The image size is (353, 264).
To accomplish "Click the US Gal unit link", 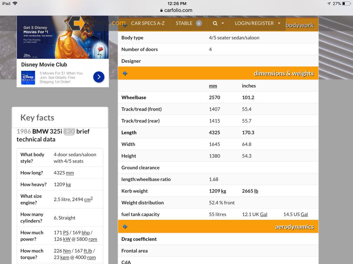I will point(304,214).
